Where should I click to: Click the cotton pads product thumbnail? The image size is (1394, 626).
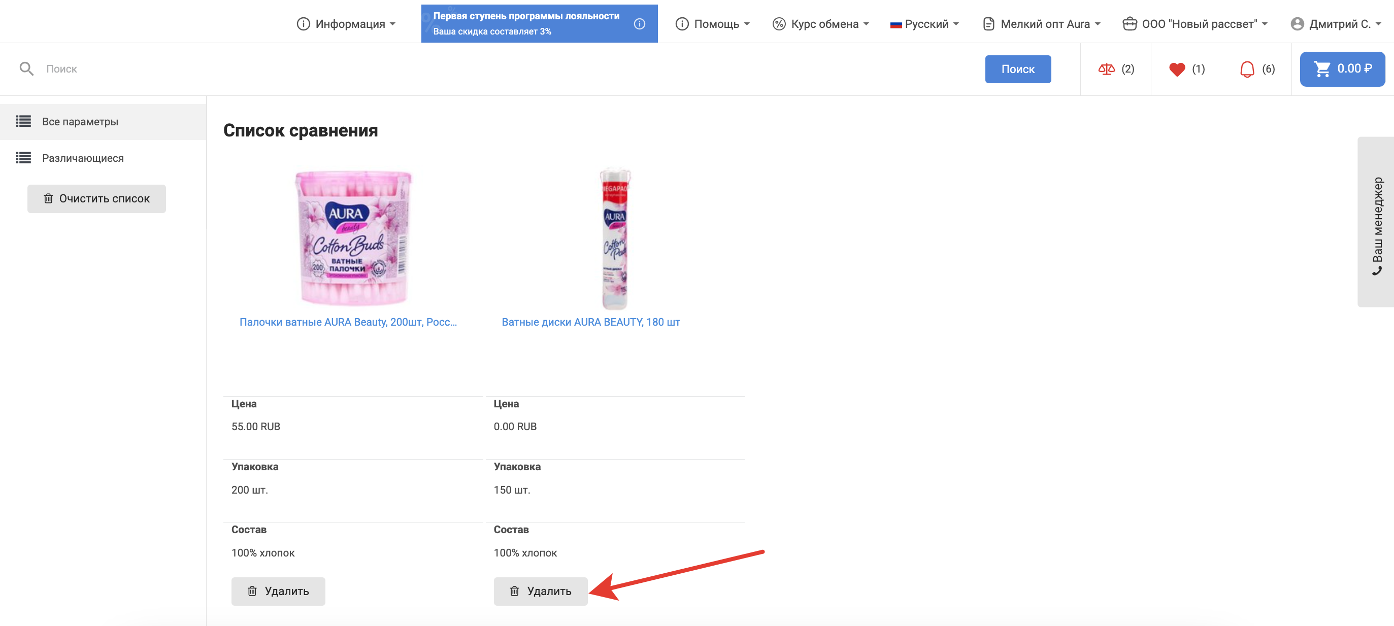click(x=615, y=238)
